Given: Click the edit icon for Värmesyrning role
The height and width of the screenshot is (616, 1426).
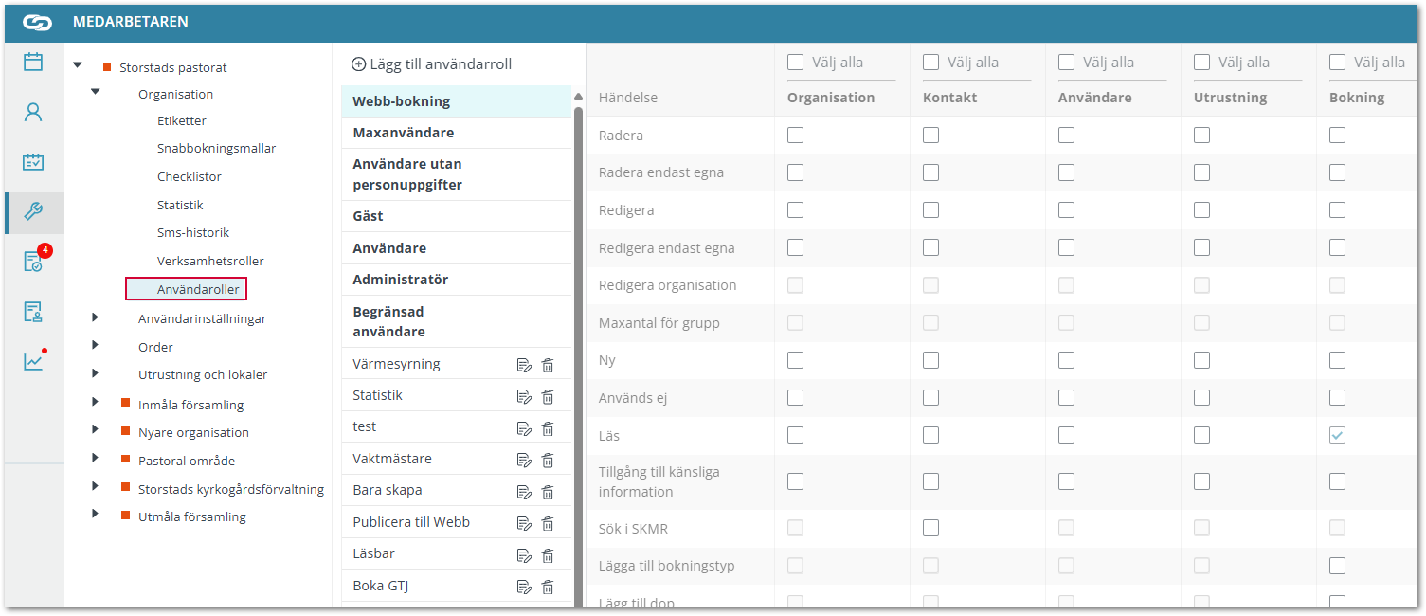Looking at the screenshot, I should (x=524, y=365).
